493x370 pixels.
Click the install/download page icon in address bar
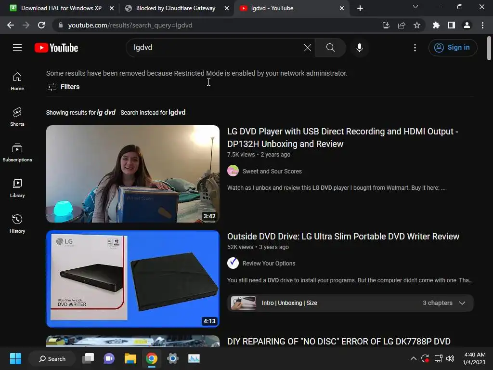point(386,25)
